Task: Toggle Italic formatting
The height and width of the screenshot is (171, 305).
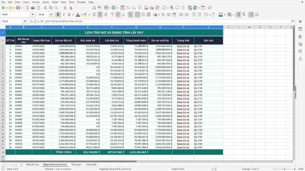Action: pyautogui.click(x=64, y=15)
